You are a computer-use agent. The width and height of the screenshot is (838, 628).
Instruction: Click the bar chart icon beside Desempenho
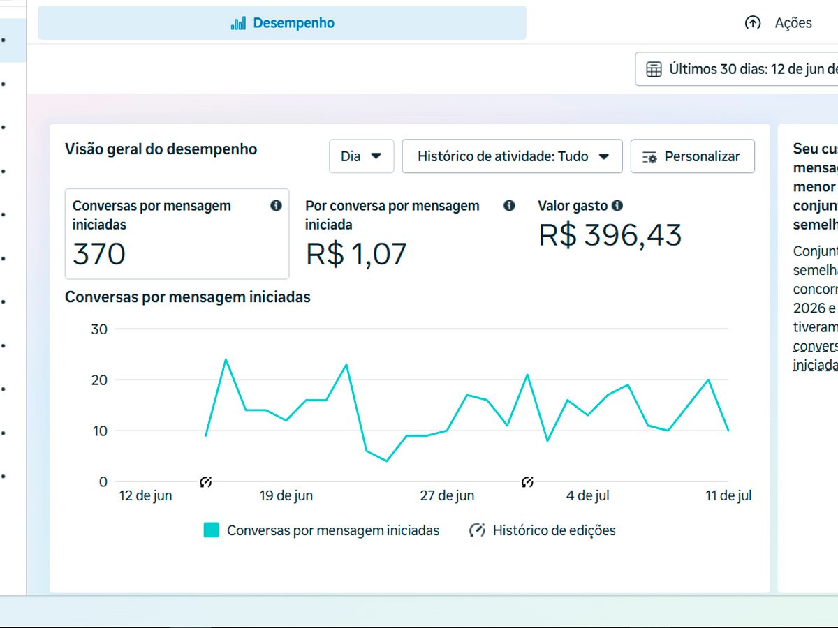coord(238,24)
